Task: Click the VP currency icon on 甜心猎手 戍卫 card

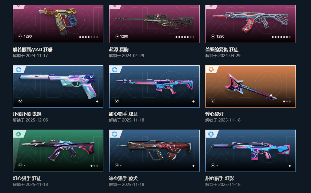Action: click(117, 101)
